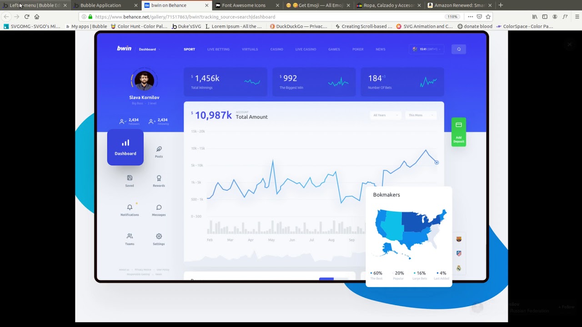
Task: Switch to the Left-menu Bubble Editor tab
Action: tap(35, 5)
